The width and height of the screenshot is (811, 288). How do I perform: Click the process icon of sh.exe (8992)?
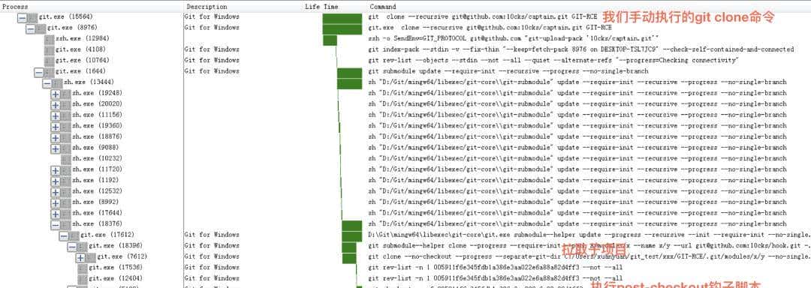tap(65, 202)
